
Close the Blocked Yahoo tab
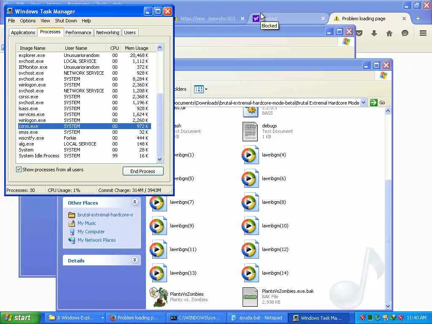[x=323, y=19]
